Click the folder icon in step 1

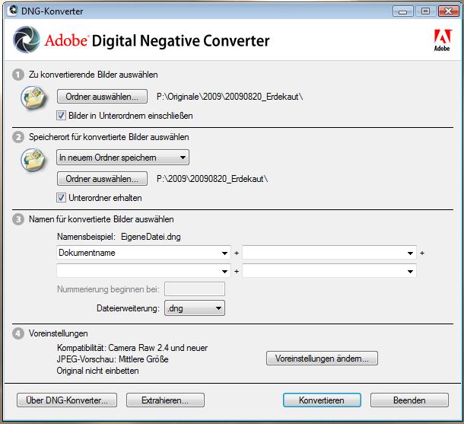pyautogui.click(x=33, y=97)
